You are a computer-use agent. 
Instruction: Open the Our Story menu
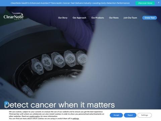click(x=63, y=18)
